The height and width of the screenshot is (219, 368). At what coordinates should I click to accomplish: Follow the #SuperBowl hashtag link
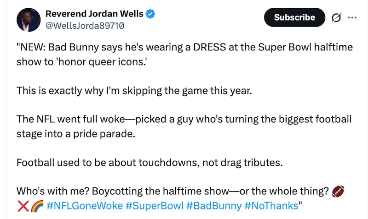[x=155, y=206]
